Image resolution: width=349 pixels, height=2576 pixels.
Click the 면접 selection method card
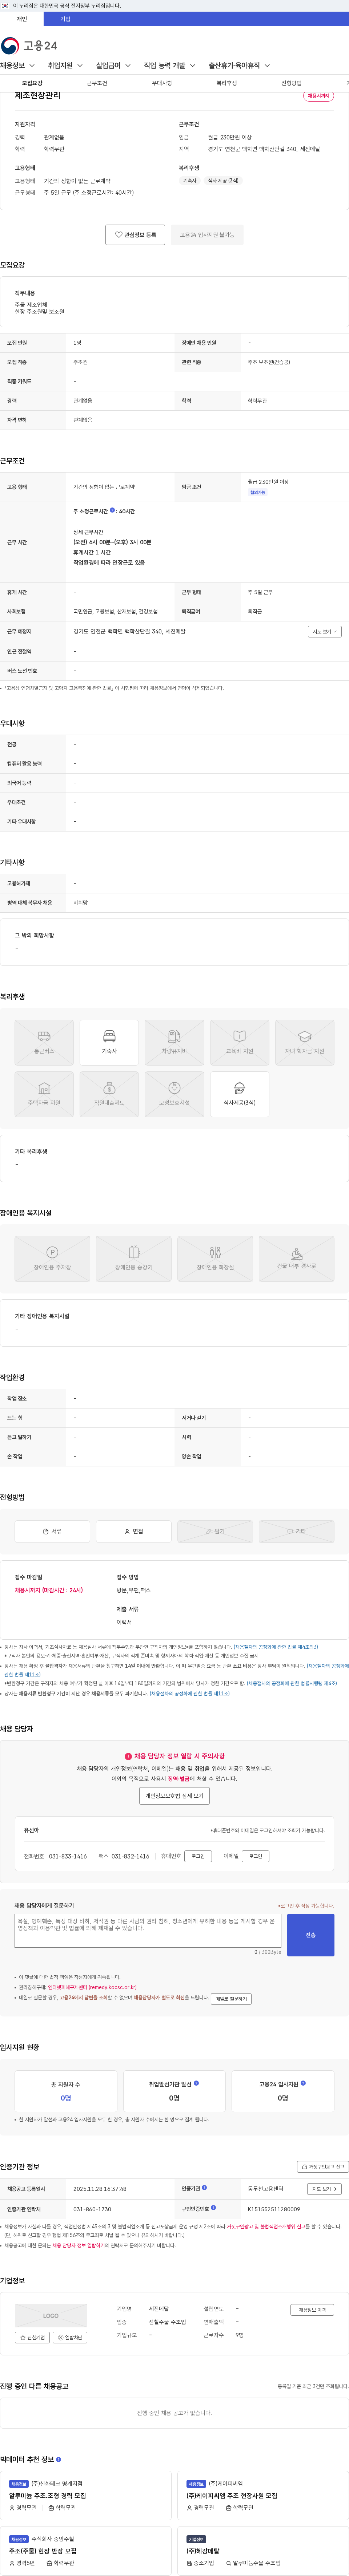click(134, 1531)
